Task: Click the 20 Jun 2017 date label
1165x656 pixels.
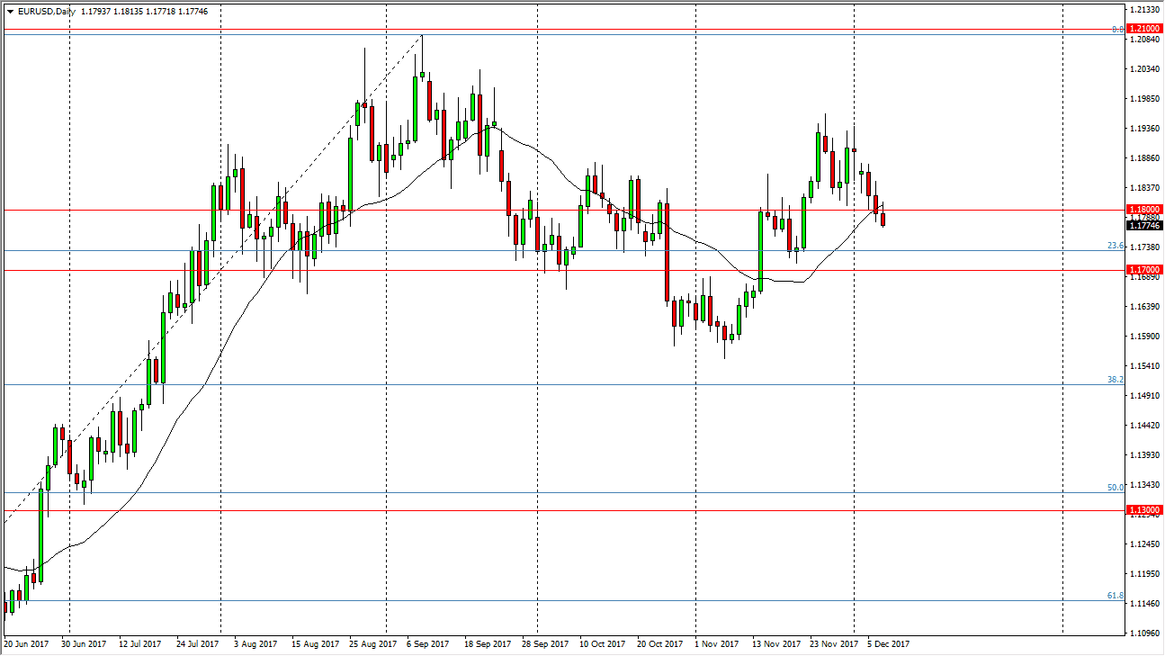Action: point(28,644)
